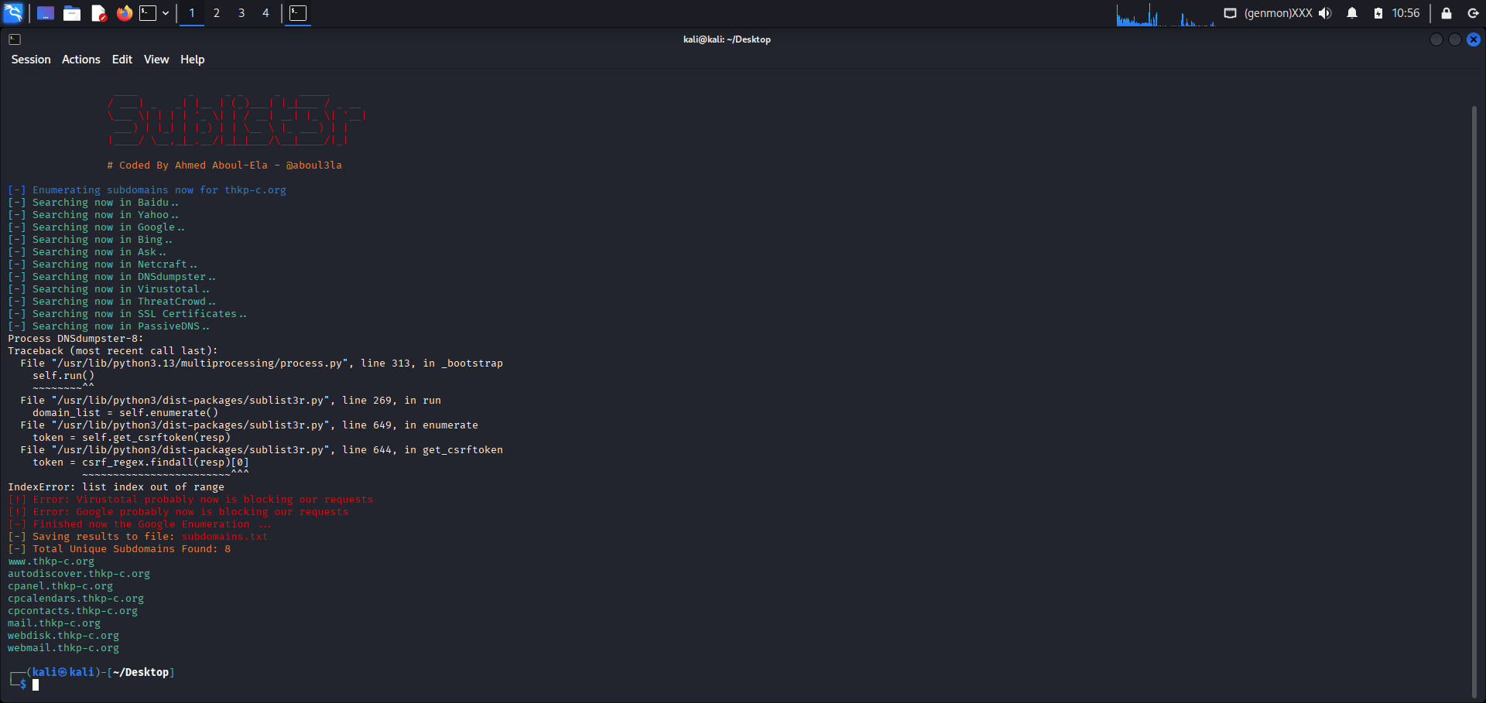1486x703 pixels.
Task: Click the Total Unique Subdomains Found line
Action: [x=119, y=549]
